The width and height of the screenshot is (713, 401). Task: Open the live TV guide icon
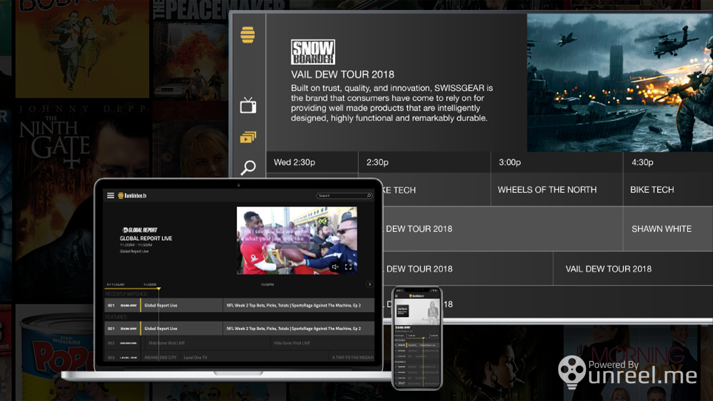click(248, 106)
